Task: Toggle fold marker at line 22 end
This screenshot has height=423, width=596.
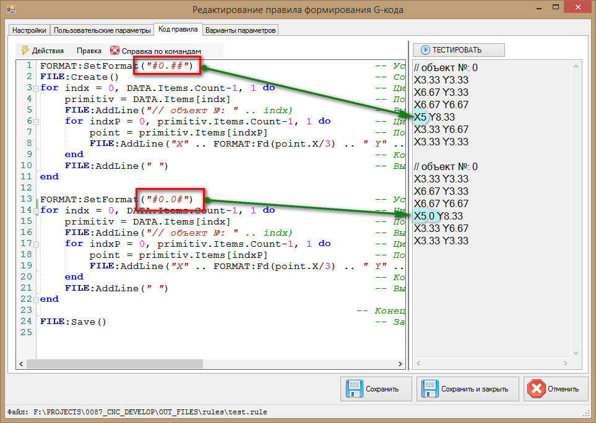Action: tap(36, 299)
